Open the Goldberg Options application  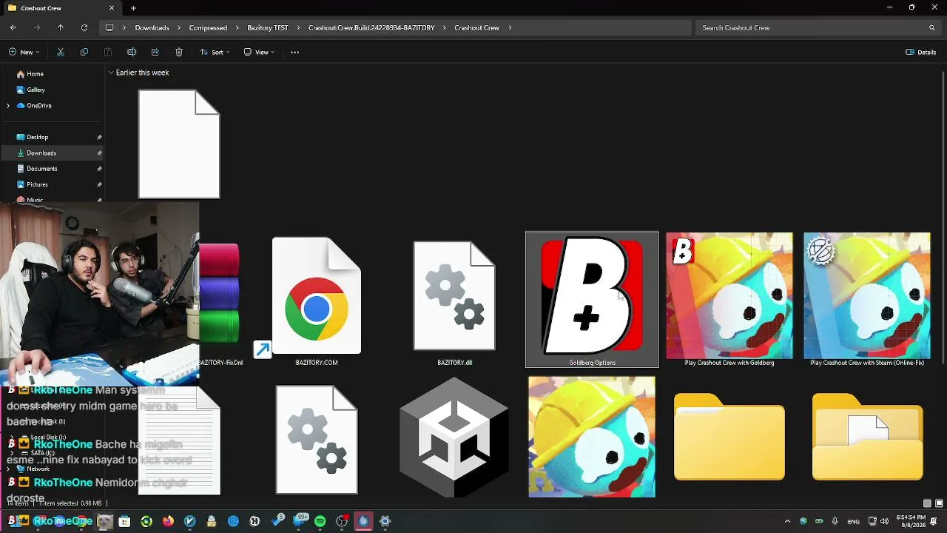[592, 299]
